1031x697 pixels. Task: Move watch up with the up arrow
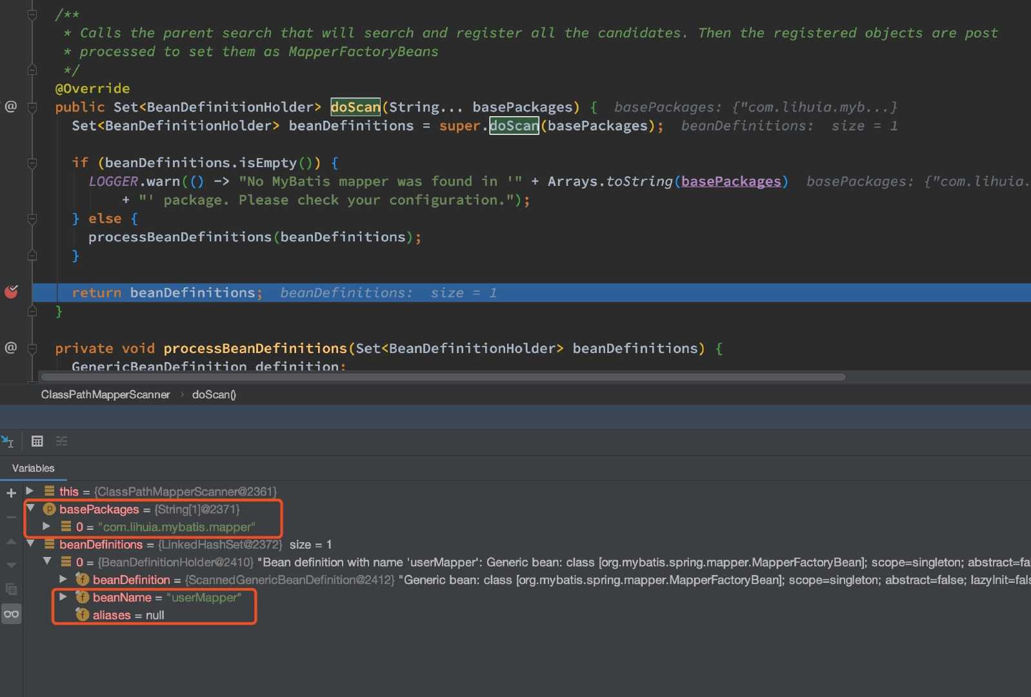pyautogui.click(x=11, y=542)
